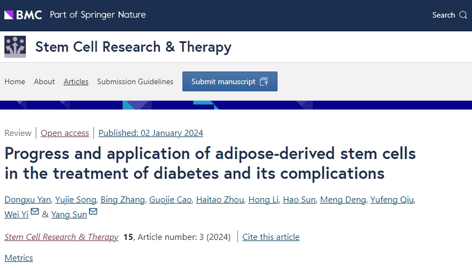
Task: Click email envelope icon beside Yang Sun
Action: 93,212
